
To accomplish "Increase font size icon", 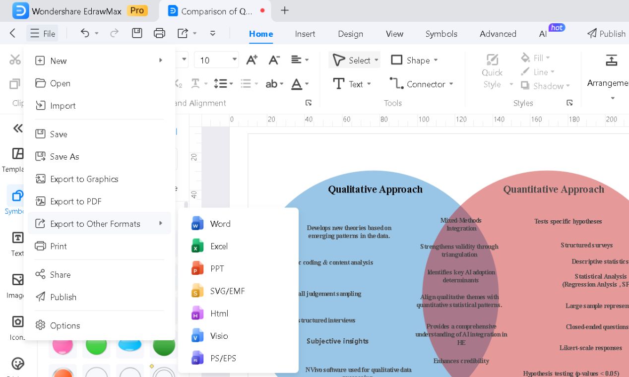I will click(x=252, y=60).
